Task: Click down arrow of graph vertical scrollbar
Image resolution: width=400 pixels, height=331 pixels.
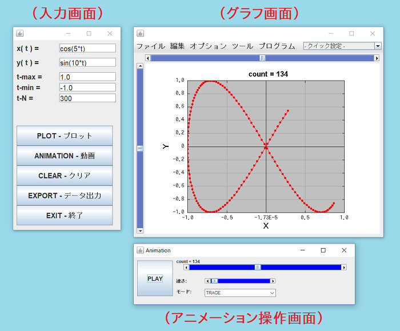Action: click(140, 231)
